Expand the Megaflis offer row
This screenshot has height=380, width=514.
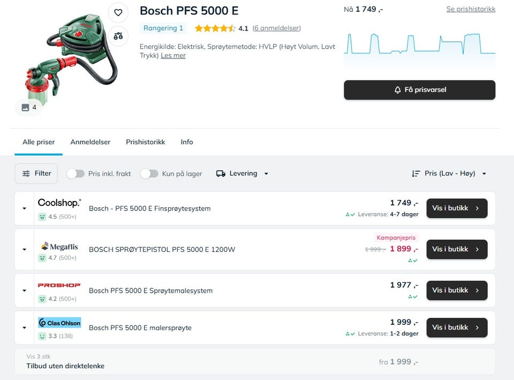tap(24, 249)
